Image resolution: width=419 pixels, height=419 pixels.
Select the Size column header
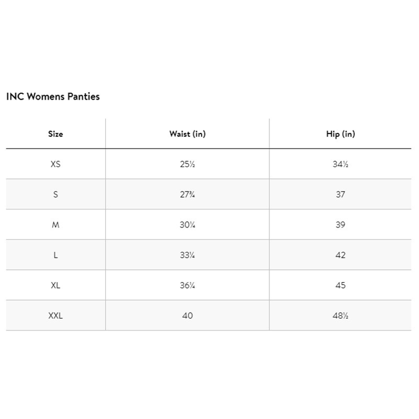[56, 134]
